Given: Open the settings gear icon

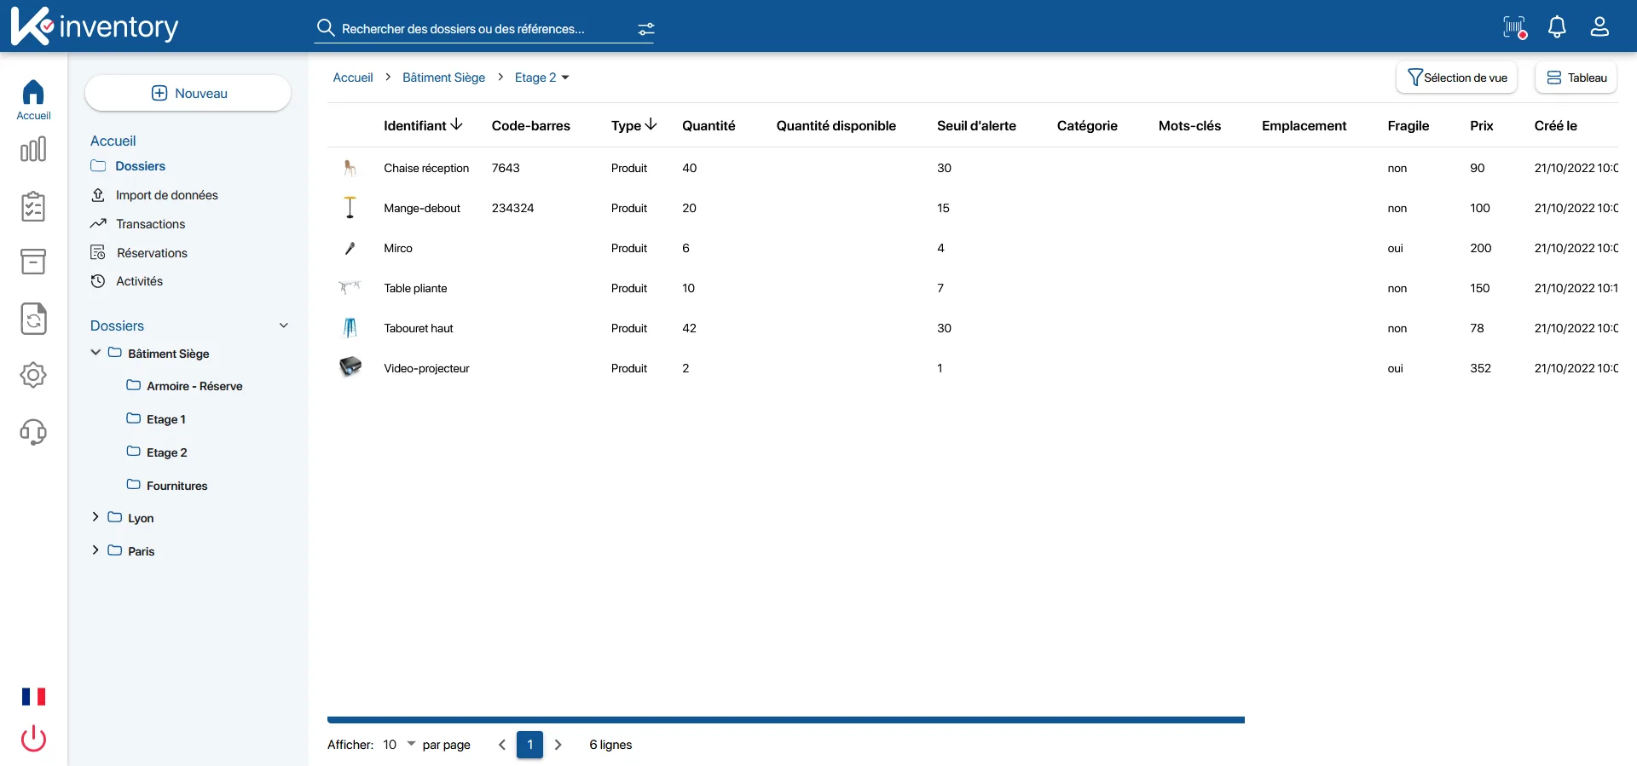Looking at the screenshot, I should pos(33,375).
